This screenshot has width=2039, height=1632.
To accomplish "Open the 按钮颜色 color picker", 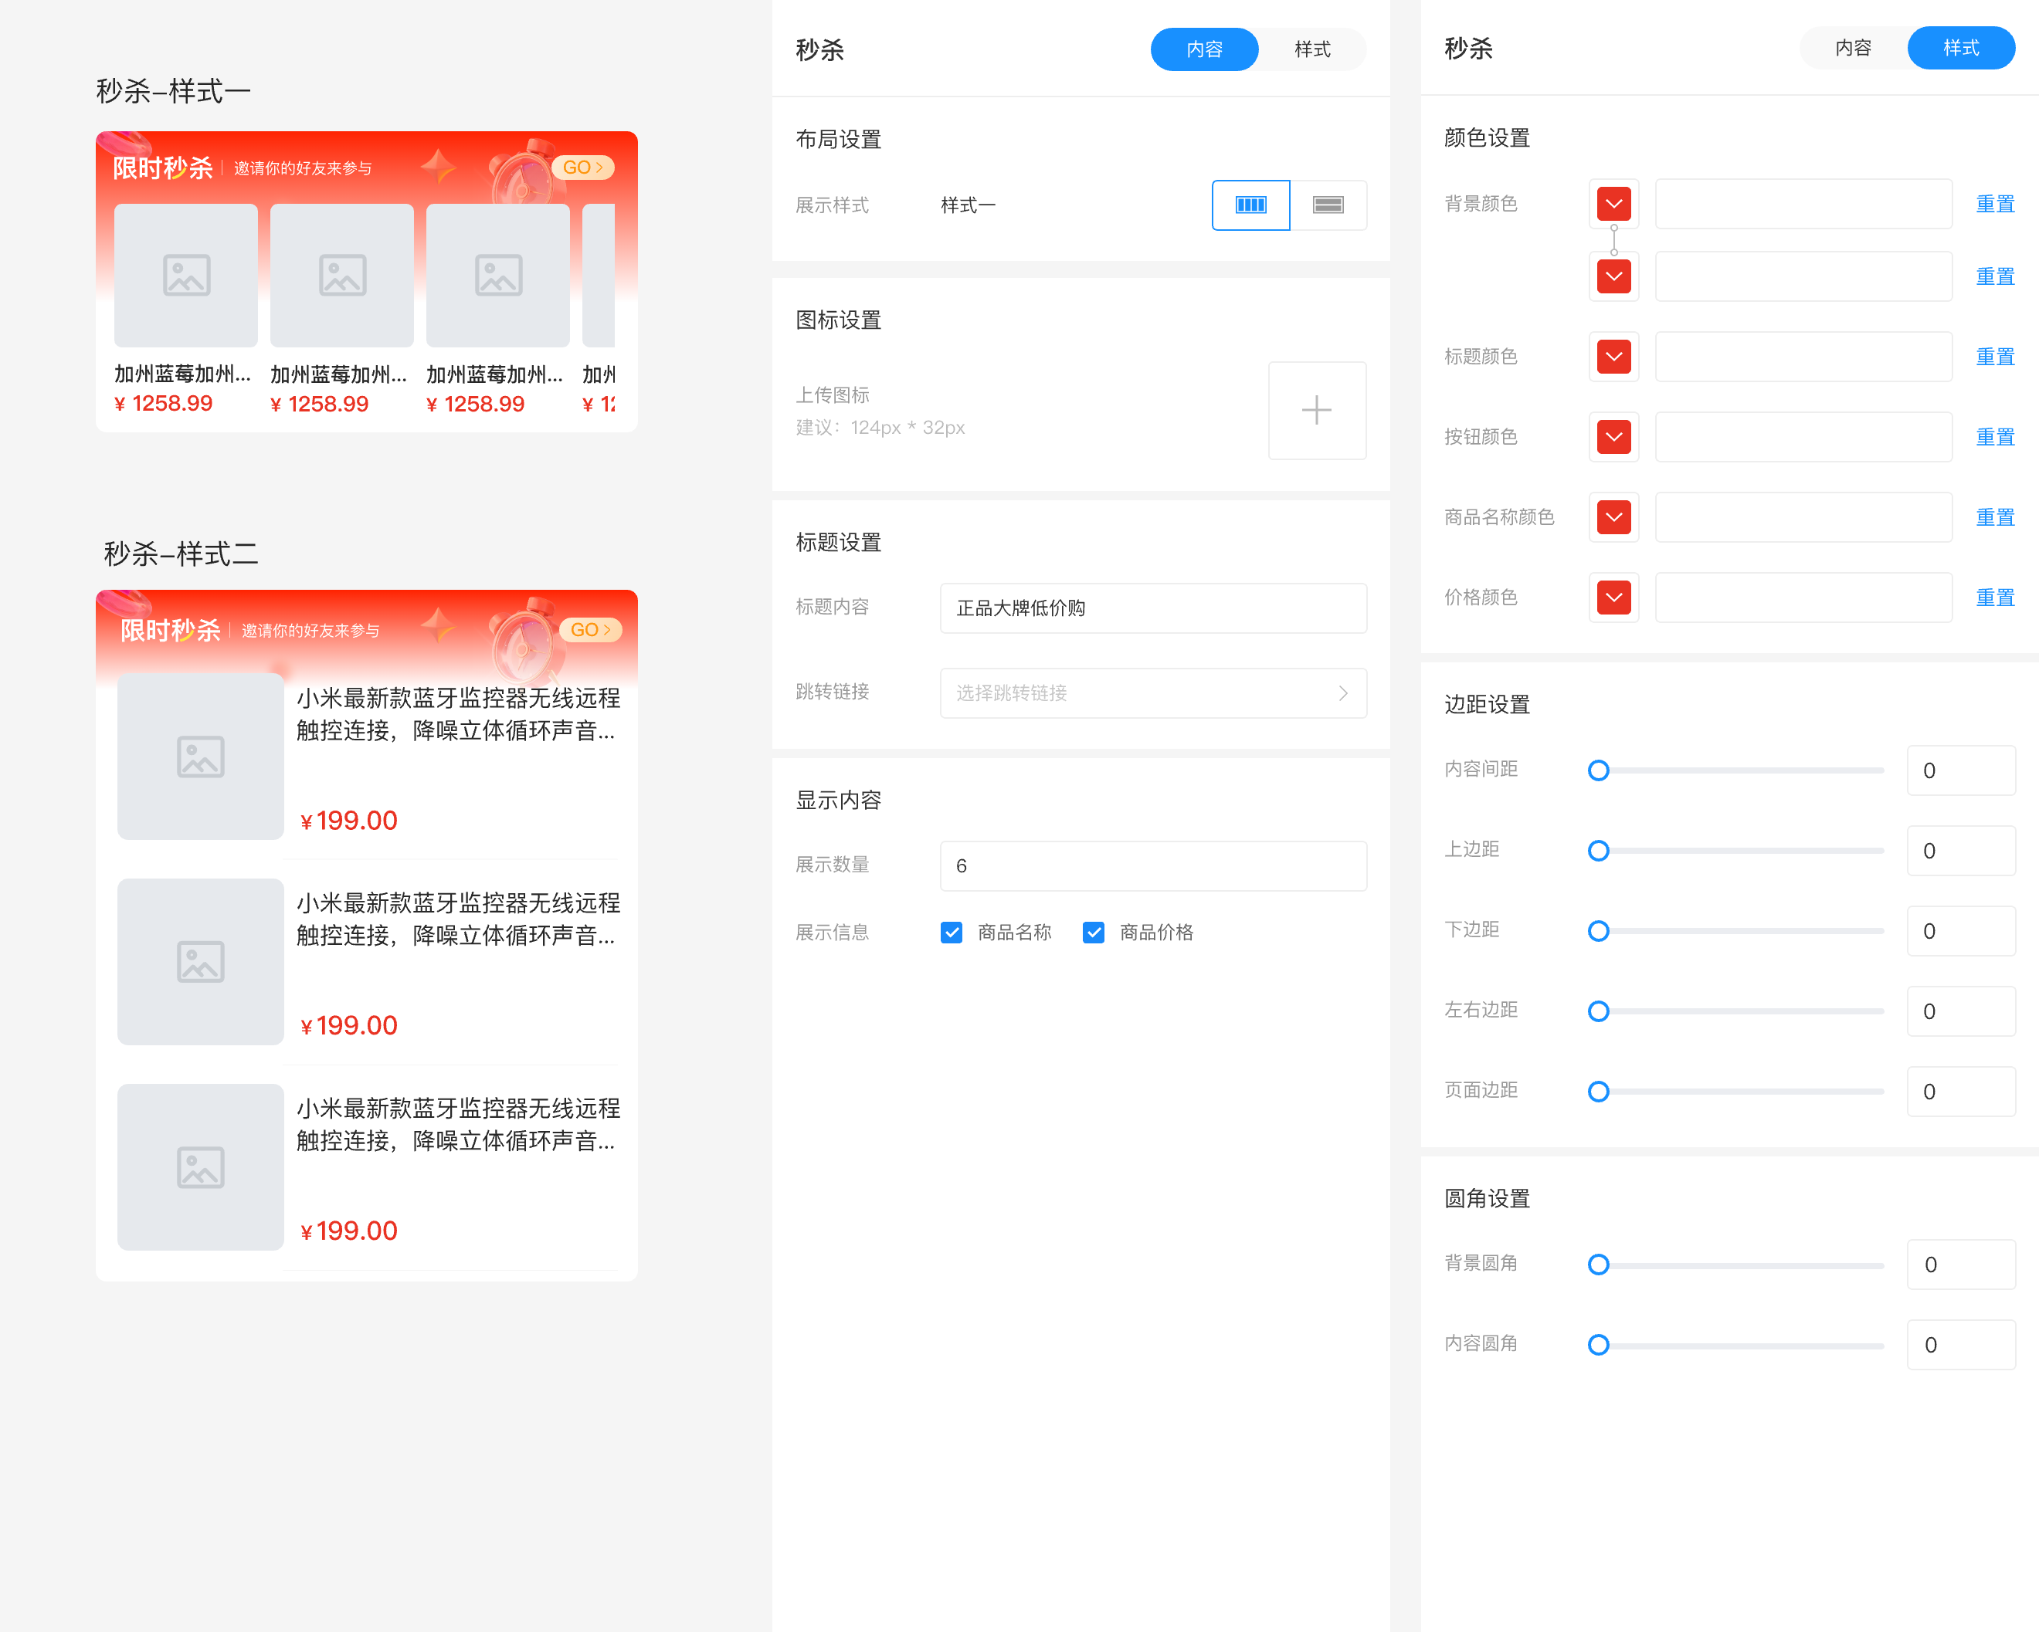I will (x=1613, y=437).
